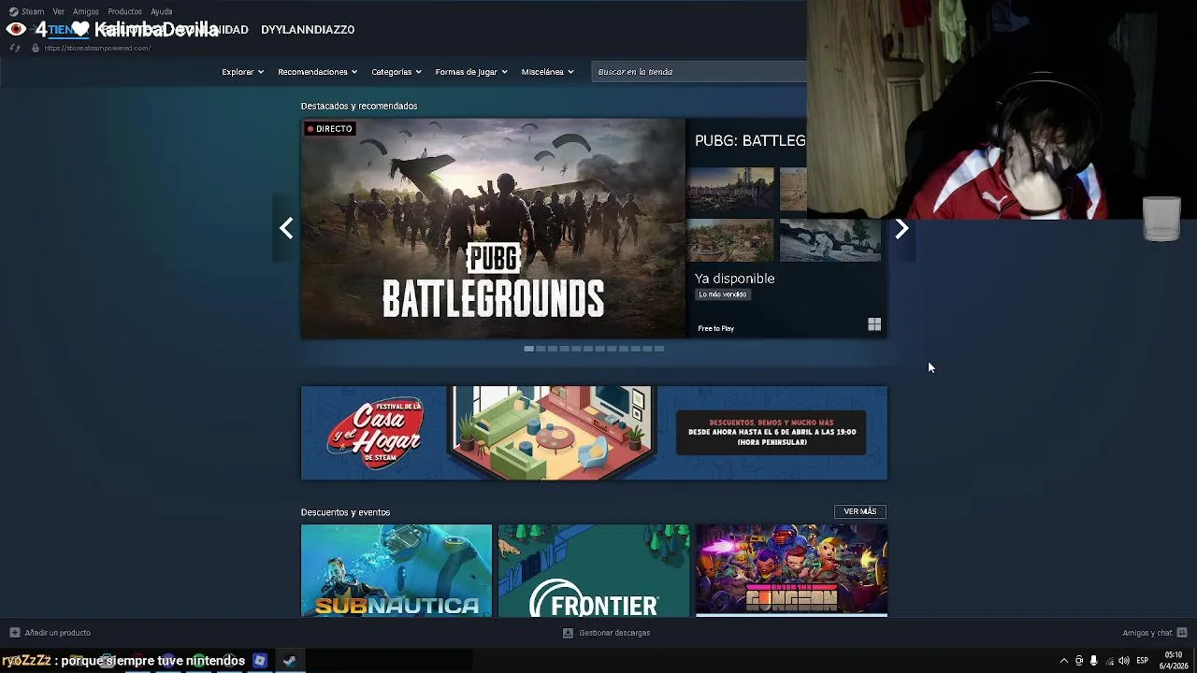Click the Buscar en la tienda search field
Image resolution: width=1197 pixels, height=673 pixels.
[699, 72]
